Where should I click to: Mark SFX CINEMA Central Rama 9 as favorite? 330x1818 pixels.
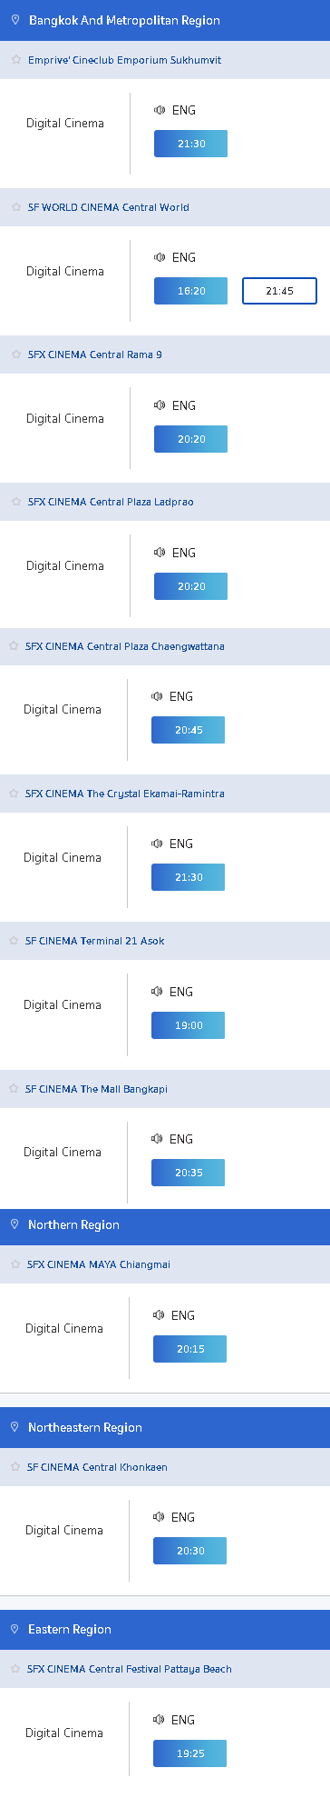pos(16,355)
